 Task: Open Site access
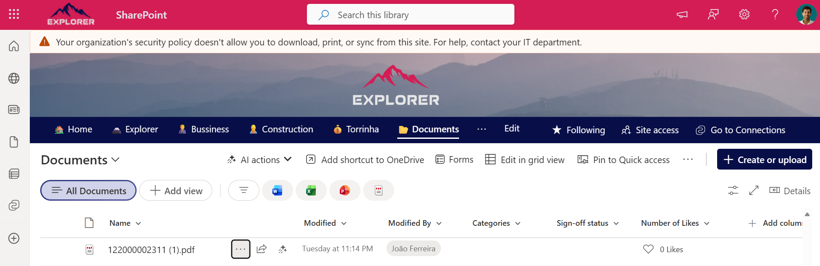(x=650, y=130)
